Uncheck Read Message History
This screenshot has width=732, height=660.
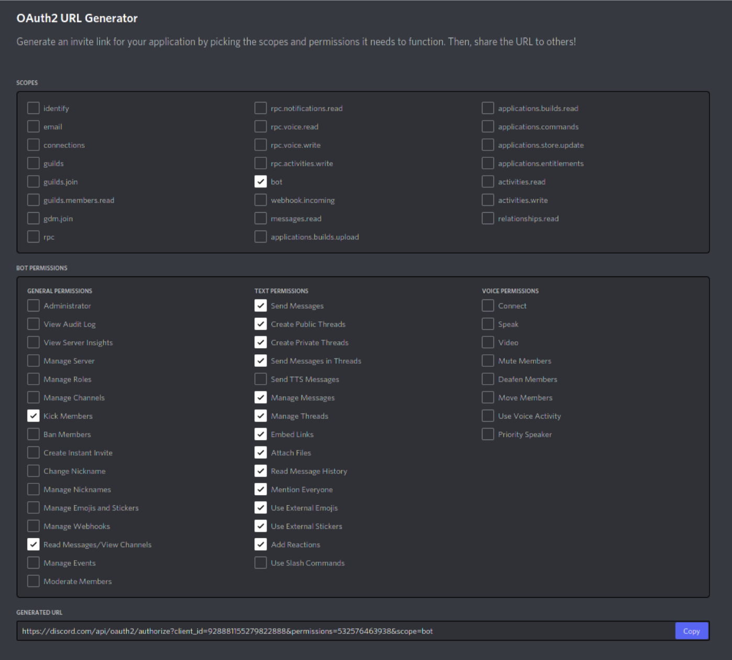261,471
